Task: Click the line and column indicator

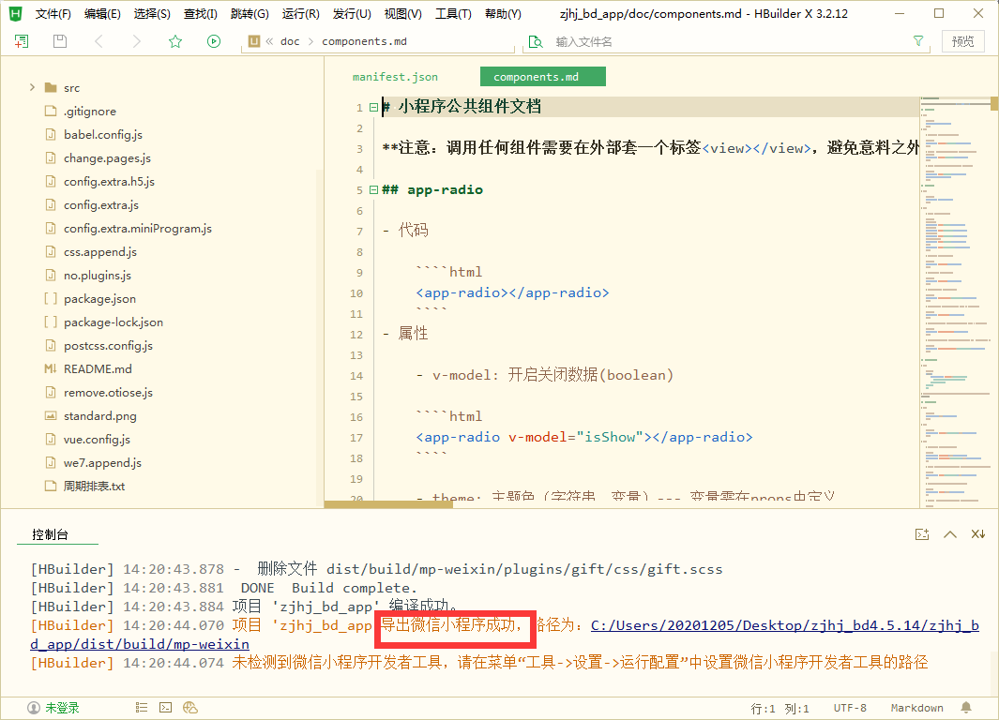Action: [x=780, y=708]
